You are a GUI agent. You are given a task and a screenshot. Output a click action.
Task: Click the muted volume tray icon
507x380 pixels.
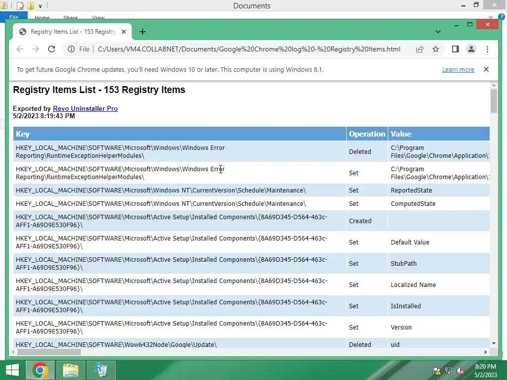460,371
